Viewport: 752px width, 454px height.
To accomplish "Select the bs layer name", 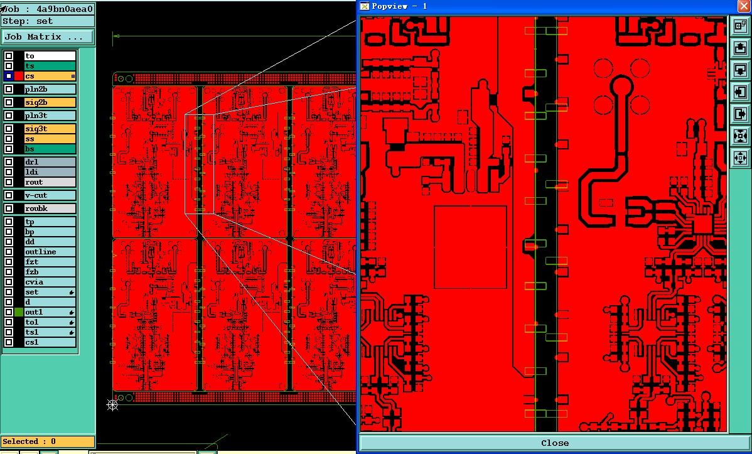I will click(x=50, y=149).
